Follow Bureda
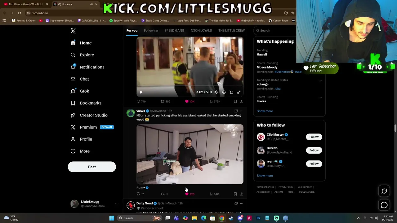Screen dimensions: 397x223 coord(314,150)
